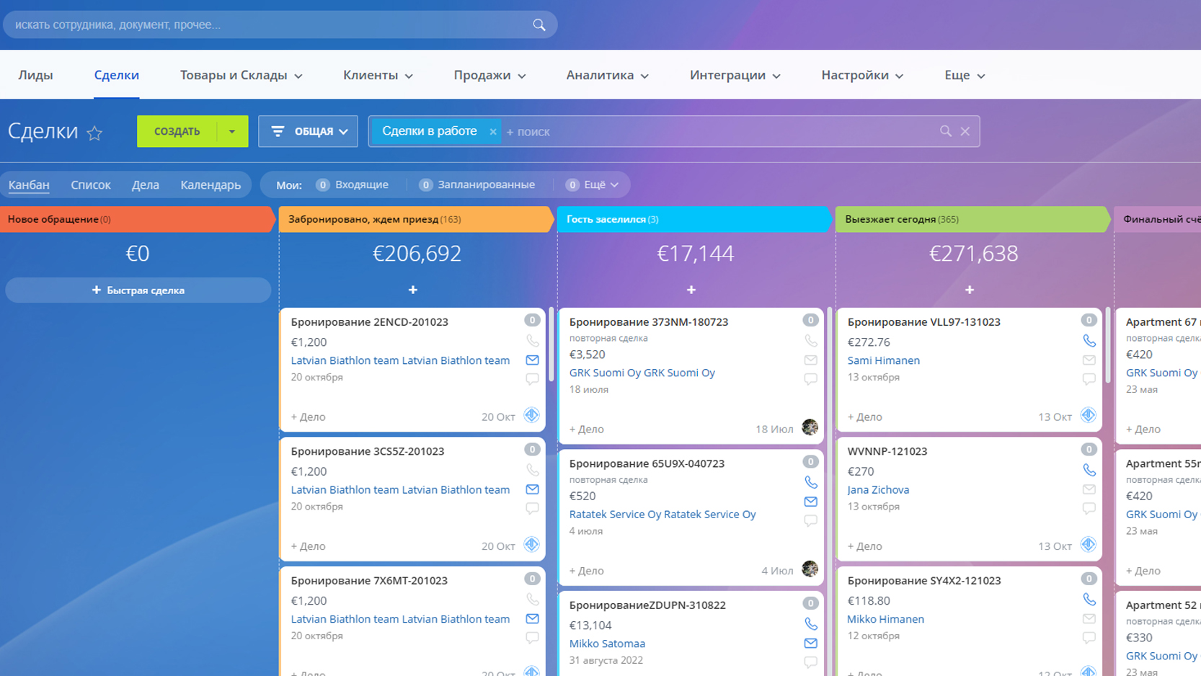Click the phone icon on deal WVNNP-121023

1089,470
